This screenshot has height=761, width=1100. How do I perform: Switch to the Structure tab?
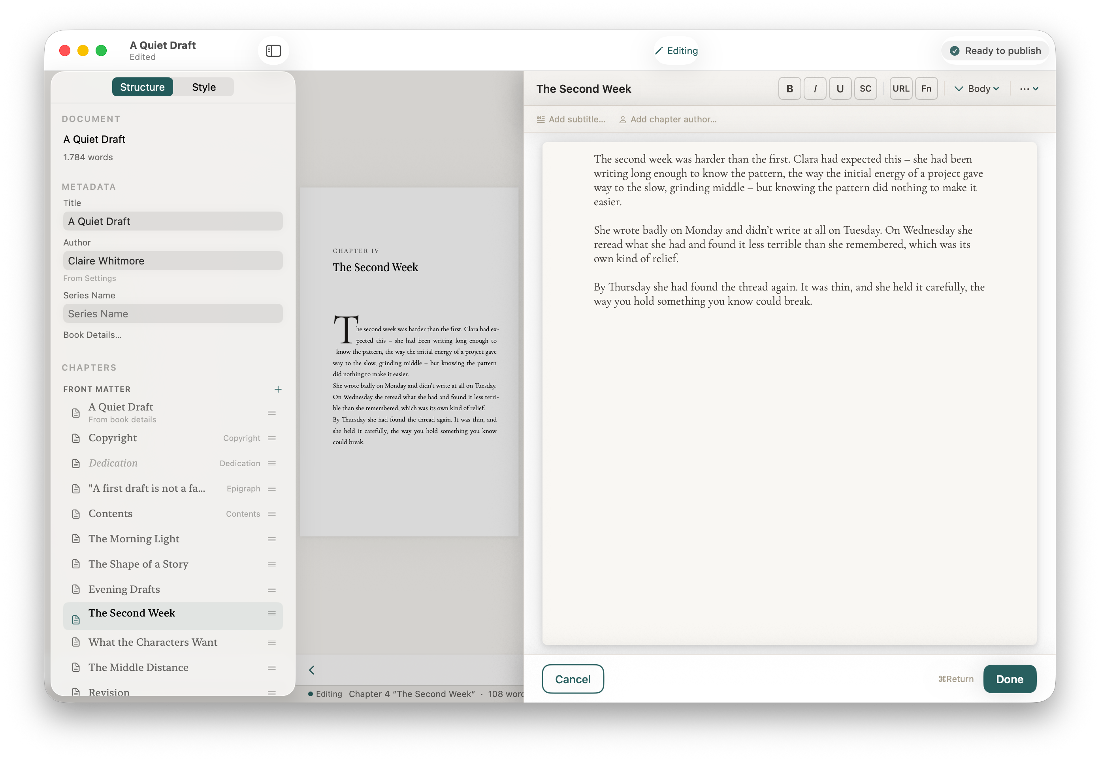(x=142, y=87)
